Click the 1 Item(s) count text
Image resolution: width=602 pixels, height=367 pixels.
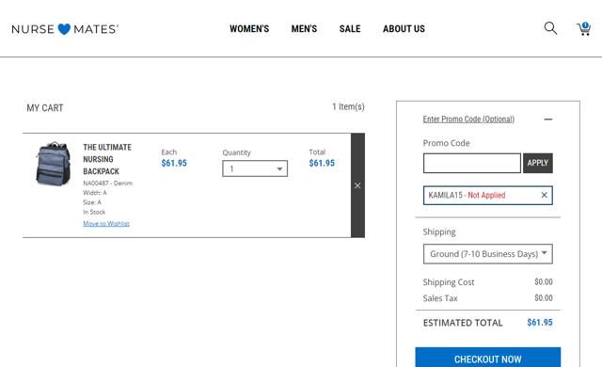[348, 106]
